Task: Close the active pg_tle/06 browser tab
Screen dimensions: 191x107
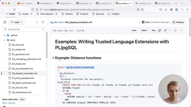Action: click(131, 3)
